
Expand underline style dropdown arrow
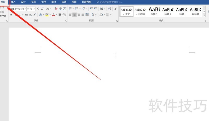point(23,15)
